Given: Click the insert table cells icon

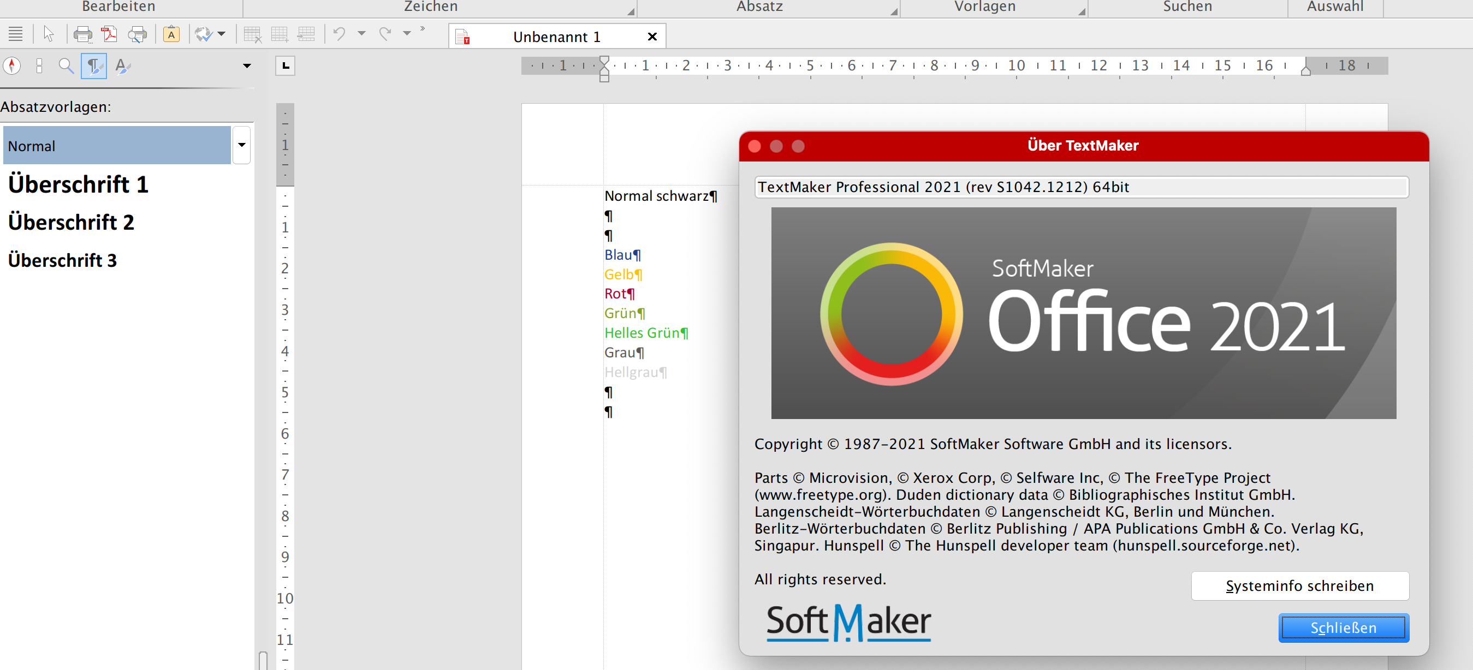Looking at the screenshot, I should [x=280, y=34].
